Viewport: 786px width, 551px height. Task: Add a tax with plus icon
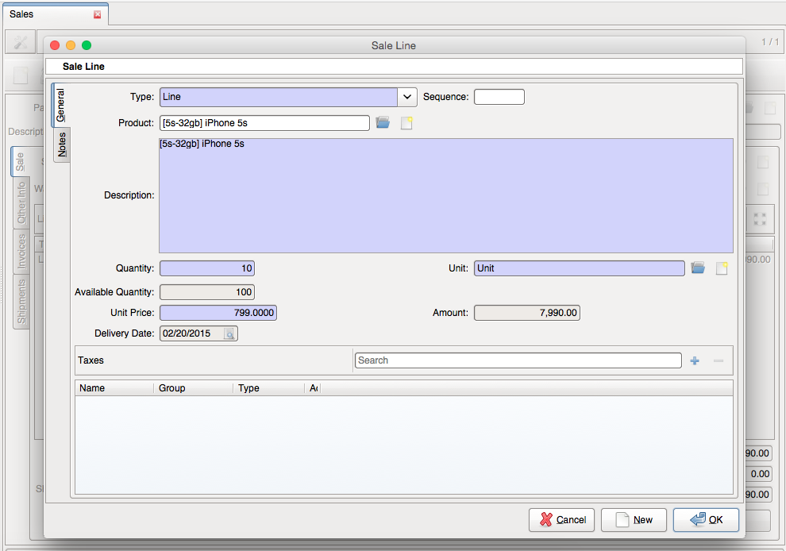tap(695, 360)
